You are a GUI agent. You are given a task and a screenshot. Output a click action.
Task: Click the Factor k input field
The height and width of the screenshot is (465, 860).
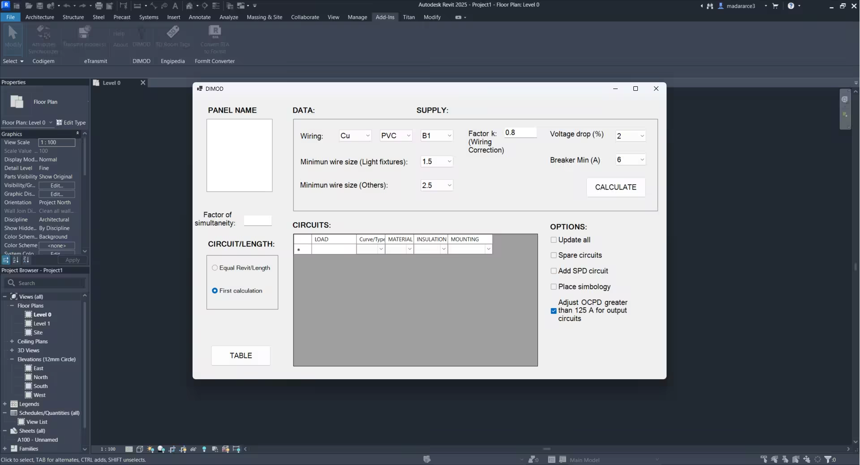pos(520,133)
